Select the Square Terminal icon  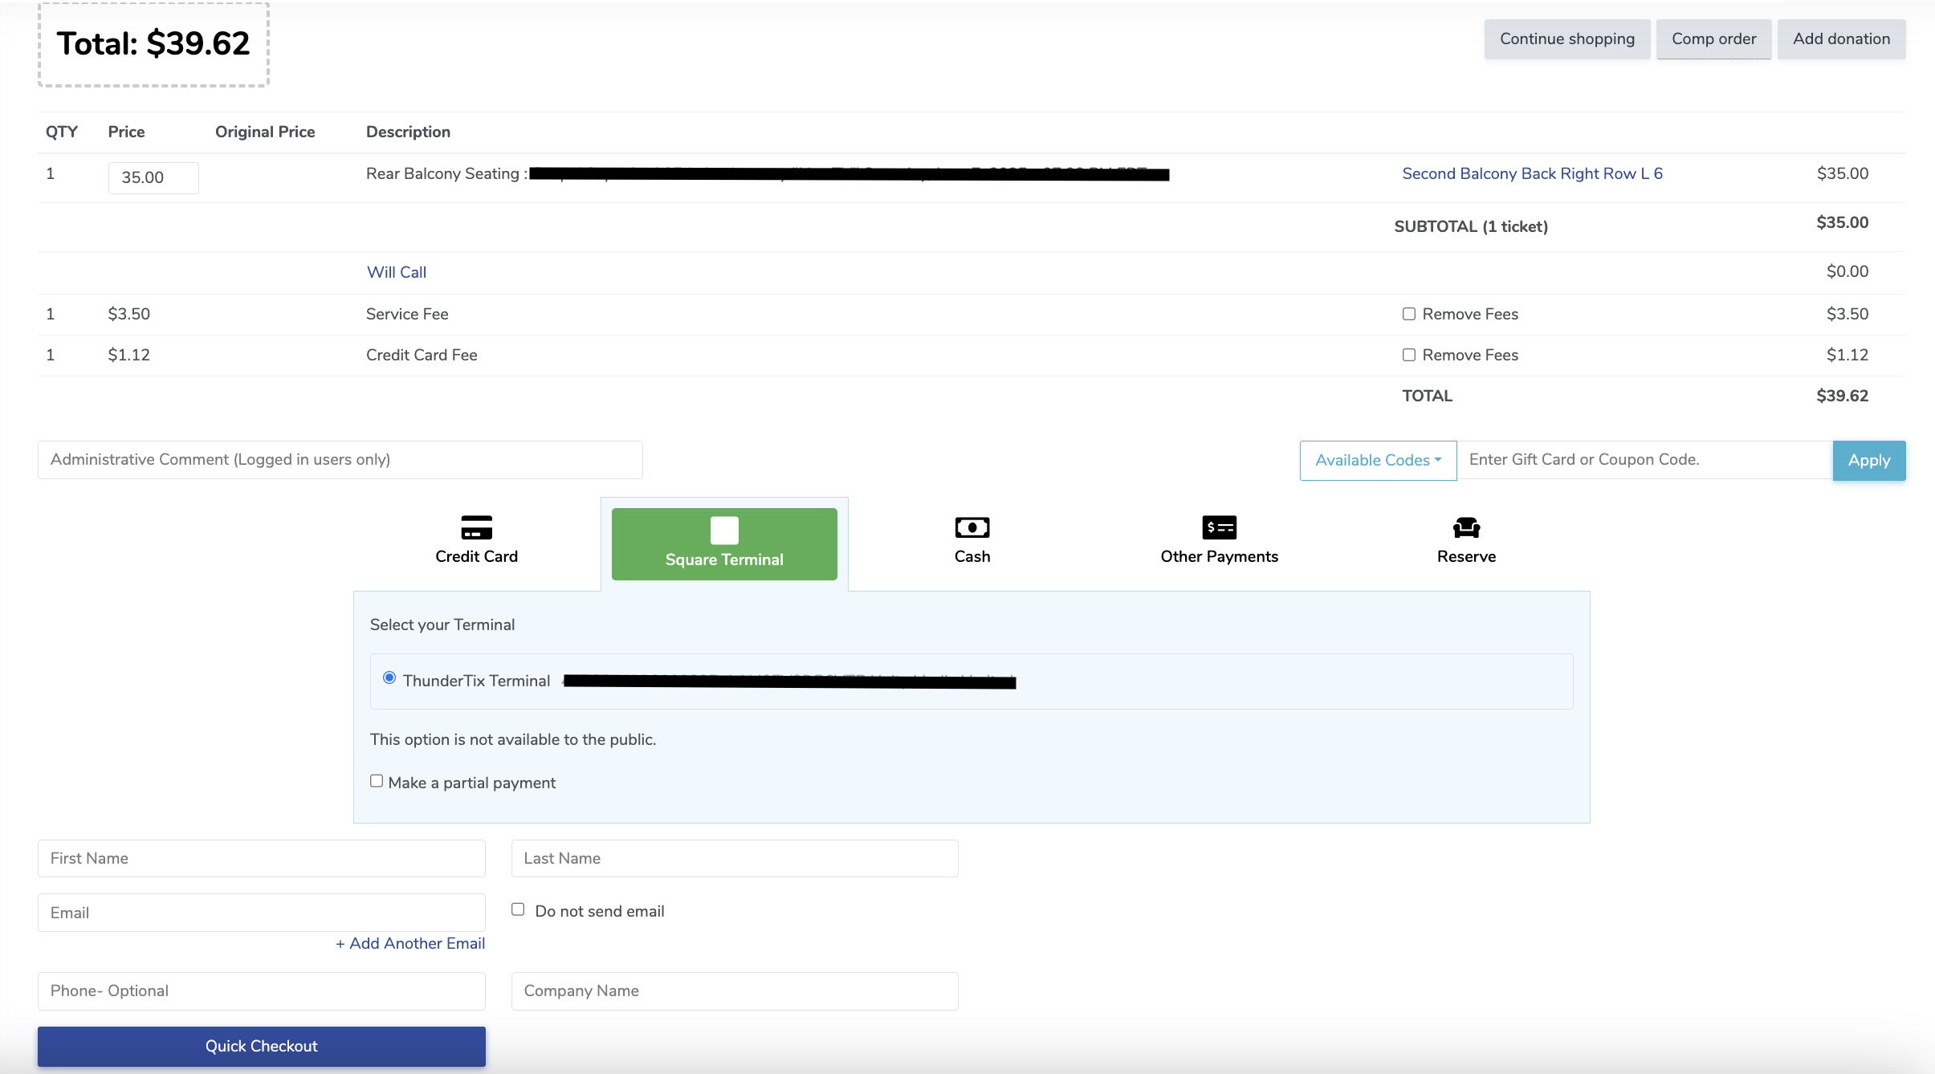click(723, 531)
